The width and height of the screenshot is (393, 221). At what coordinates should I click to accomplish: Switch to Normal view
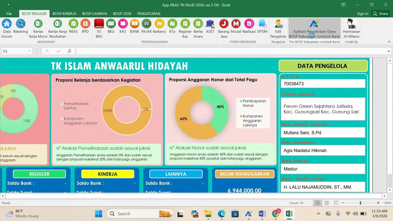tap(317, 203)
